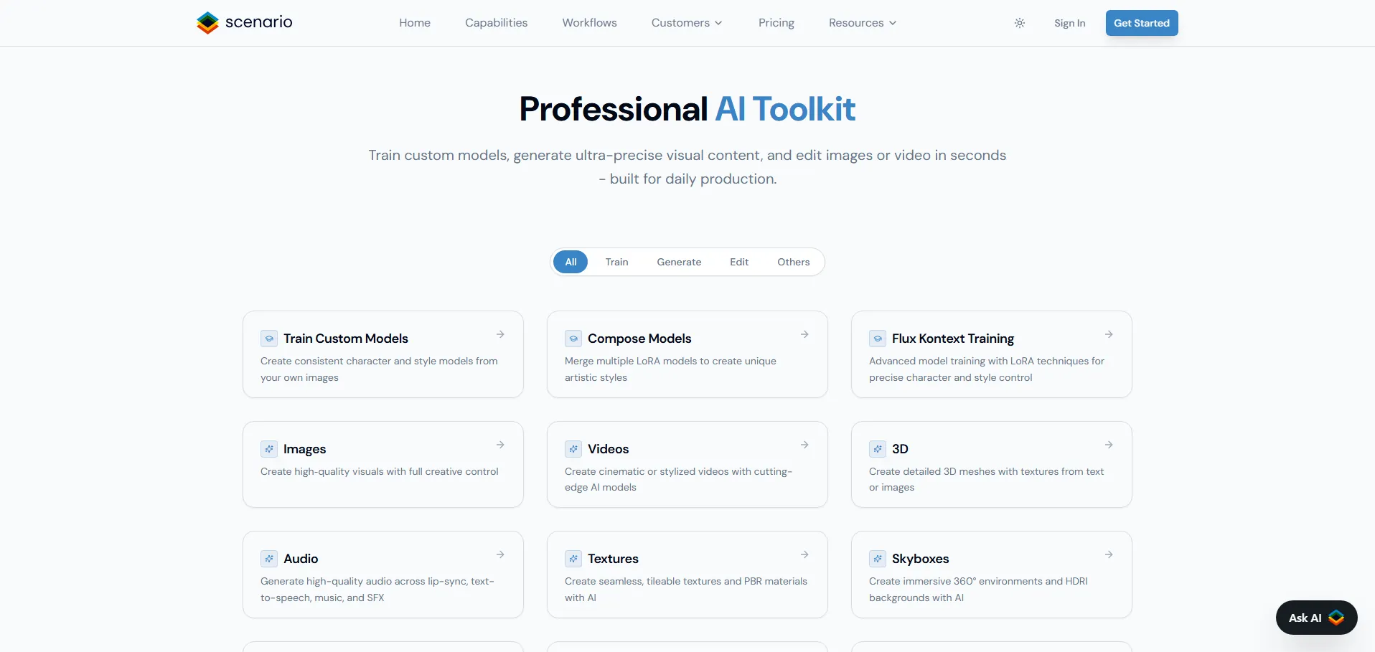The width and height of the screenshot is (1375, 652).
Task: Expand the Customers dropdown menu
Action: point(686,23)
